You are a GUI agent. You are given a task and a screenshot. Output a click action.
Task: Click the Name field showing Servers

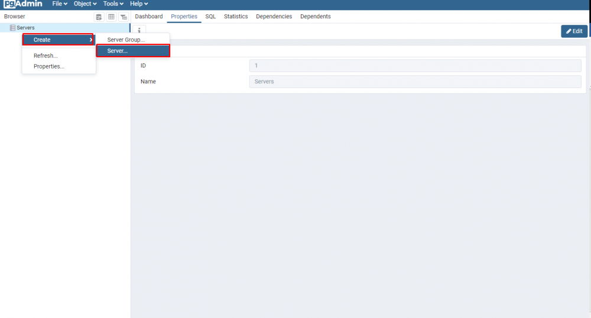[415, 82]
